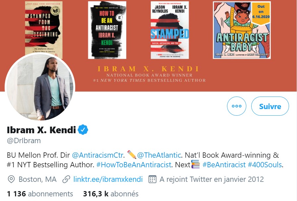
Task: Open the @TheAtlantic mention
Action: [159, 155]
